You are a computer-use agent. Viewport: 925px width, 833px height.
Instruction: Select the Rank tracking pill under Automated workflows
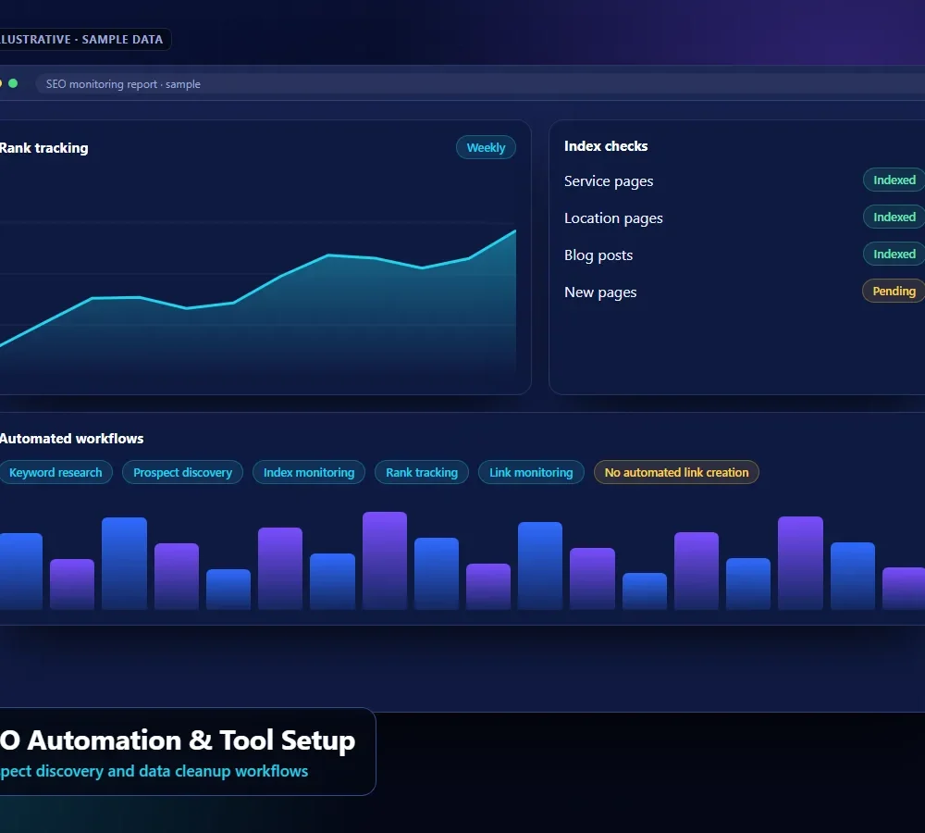[421, 472]
